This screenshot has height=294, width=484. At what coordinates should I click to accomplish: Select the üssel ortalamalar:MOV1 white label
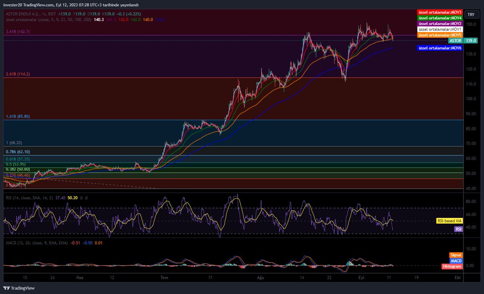(x=440, y=29)
